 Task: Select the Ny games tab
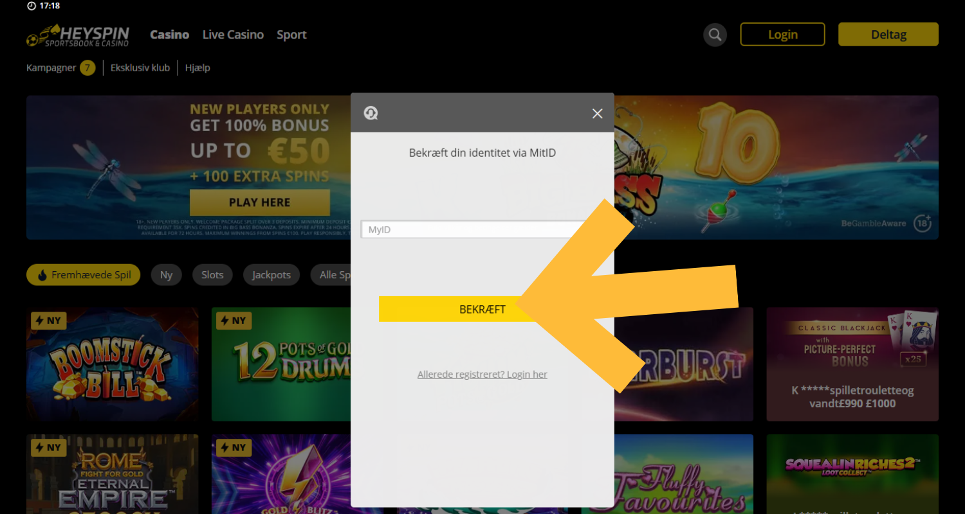(167, 275)
